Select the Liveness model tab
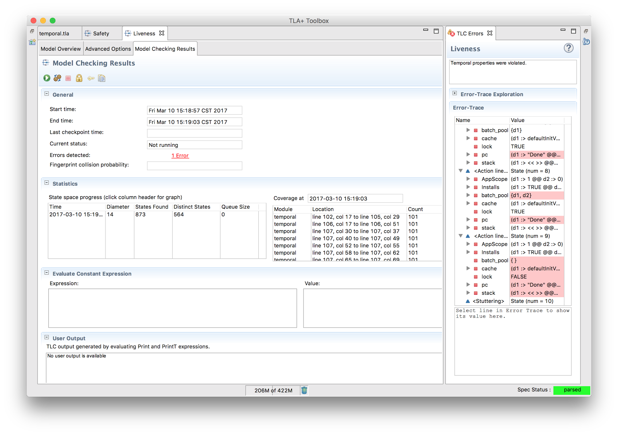The height and width of the screenshot is (435, 618). click(144, 34)
